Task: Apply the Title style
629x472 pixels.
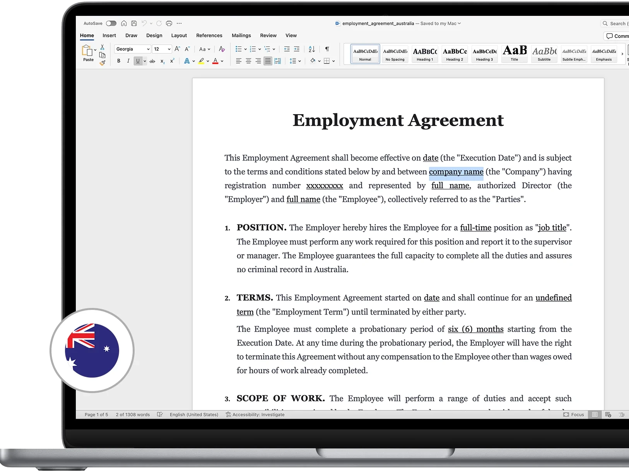Action: coord(514,54)
